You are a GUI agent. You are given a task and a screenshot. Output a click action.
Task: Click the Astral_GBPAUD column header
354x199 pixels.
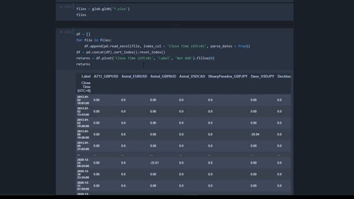[163, 76]
